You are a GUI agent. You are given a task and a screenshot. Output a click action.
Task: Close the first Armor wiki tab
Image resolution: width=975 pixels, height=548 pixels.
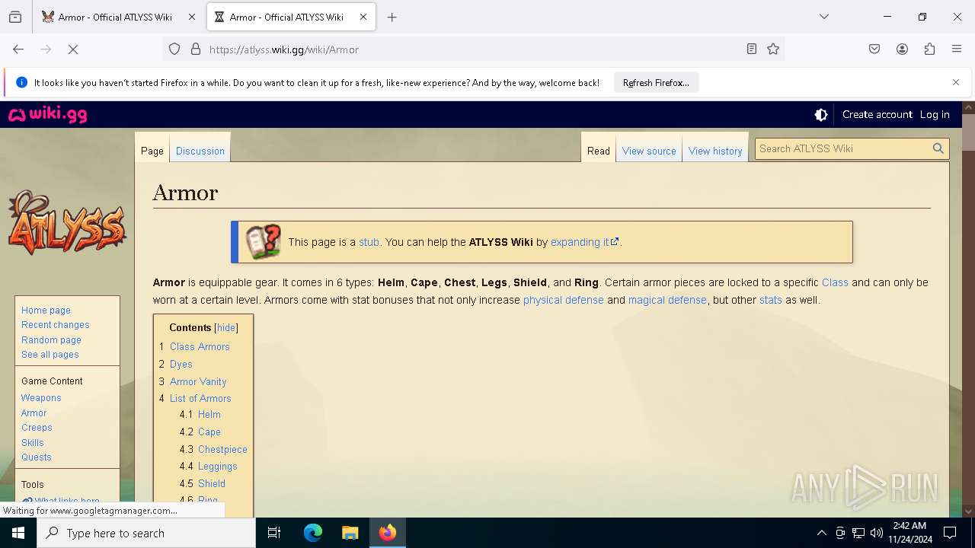[192, 17]
